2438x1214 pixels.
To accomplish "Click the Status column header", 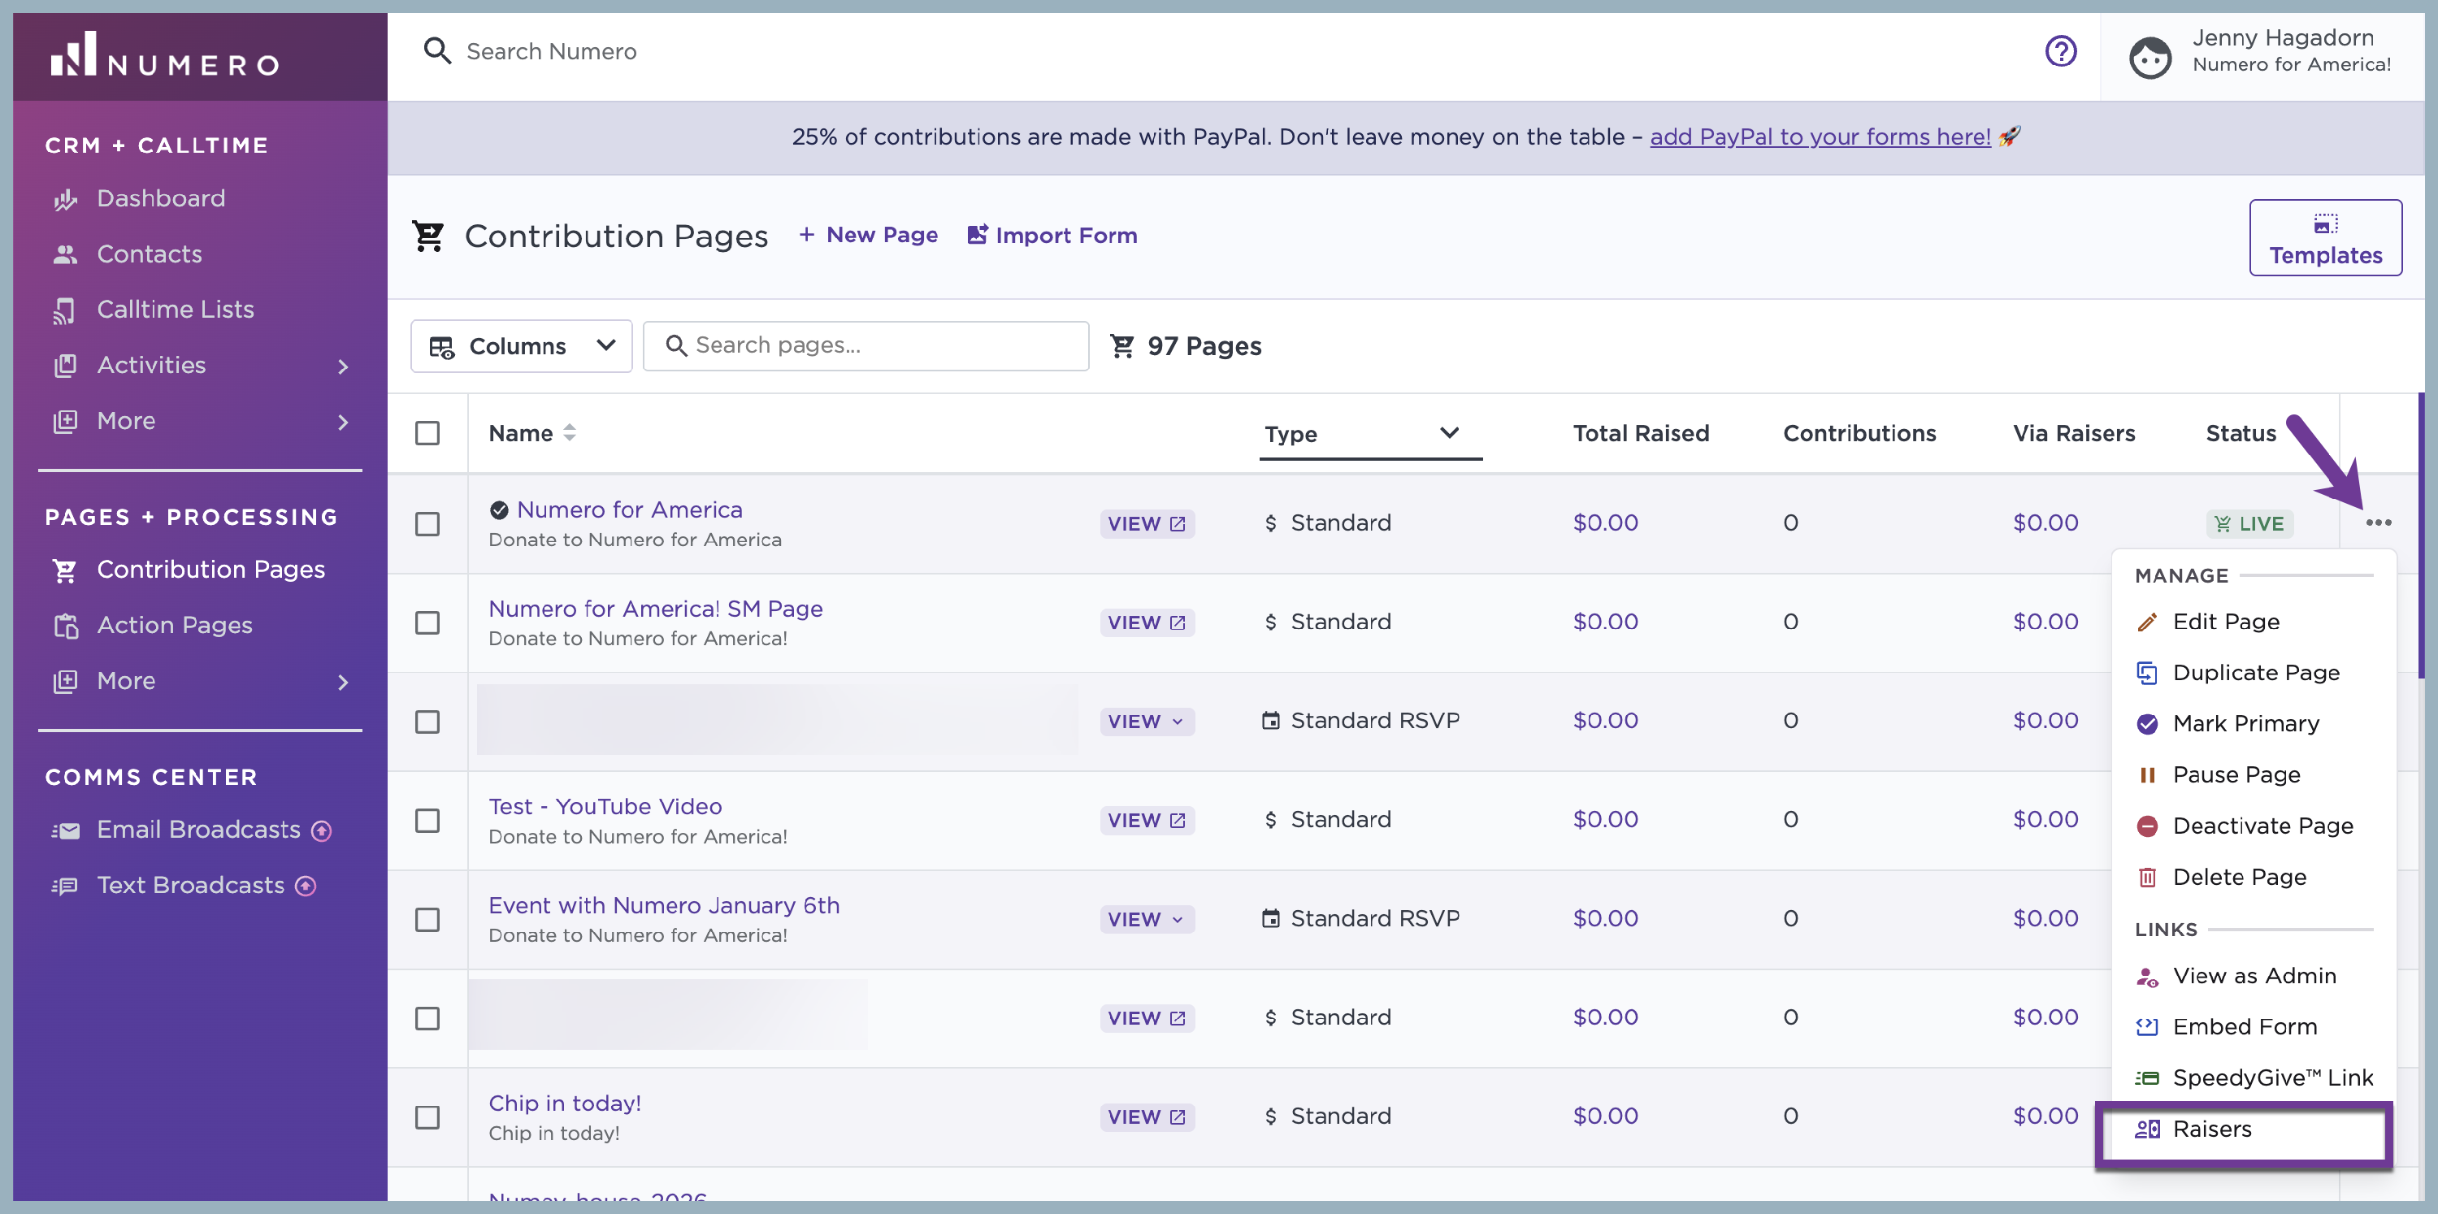I will coord(2241,433).
